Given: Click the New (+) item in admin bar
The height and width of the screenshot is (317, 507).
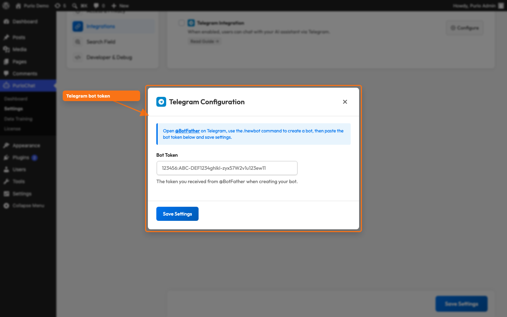Looking at the screenshot, I should tap(120, 6).
